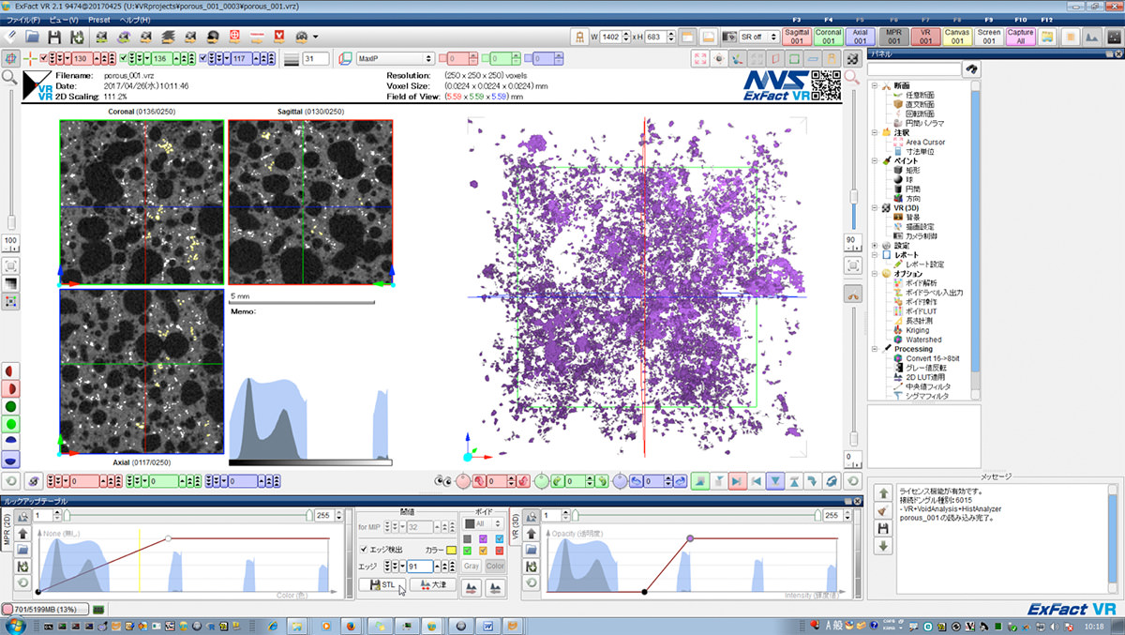
Task: Click the white control point on MPR lookup curve
Action: [168, 538]
